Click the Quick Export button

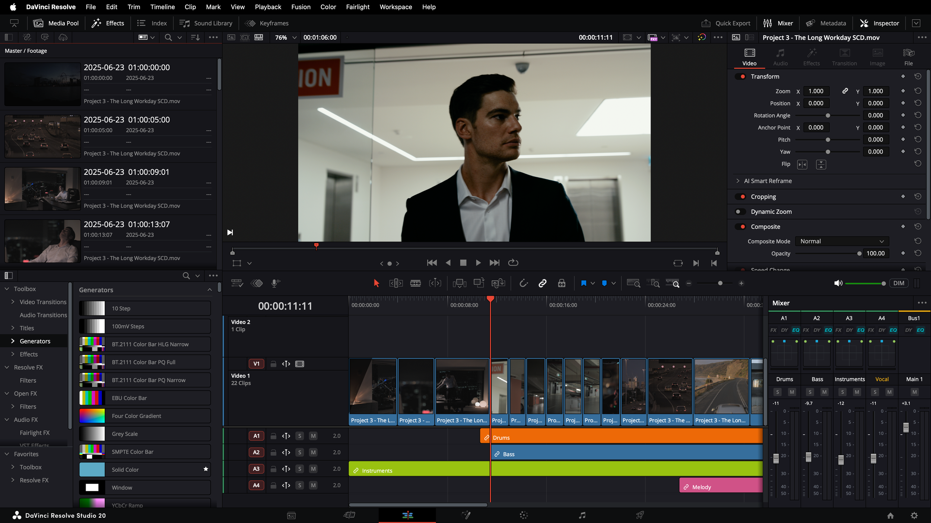(x=726, y=23)
